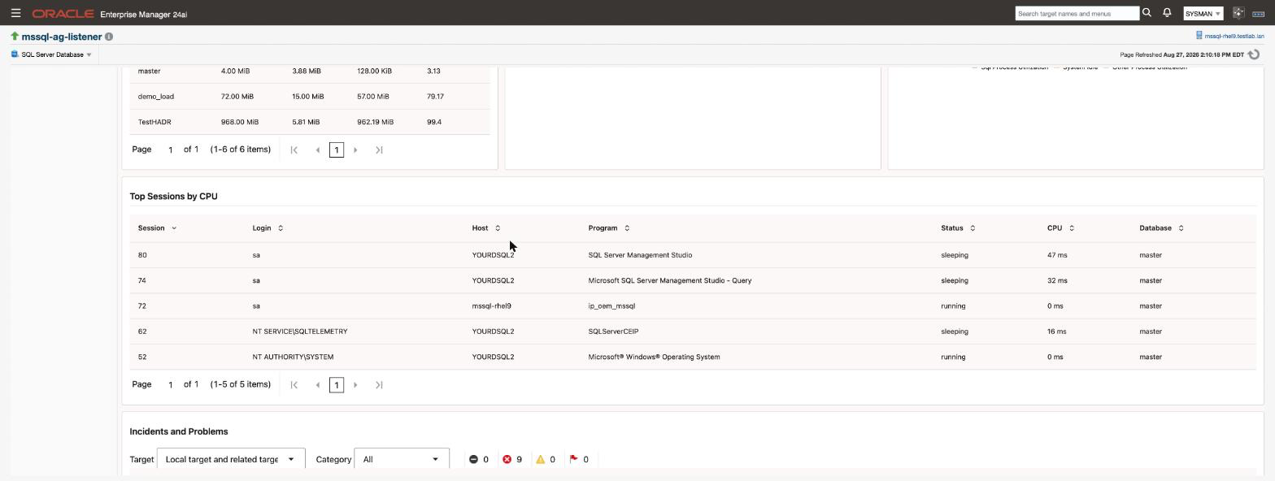Go to last page in database table
The width and height of the screenshot is (1275, 481).
(x=379, y=149)
